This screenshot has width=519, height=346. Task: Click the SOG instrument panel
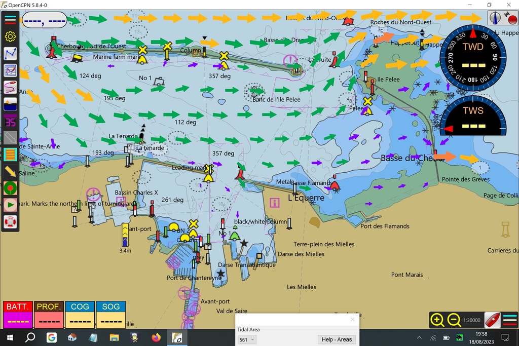coord(111,315)
